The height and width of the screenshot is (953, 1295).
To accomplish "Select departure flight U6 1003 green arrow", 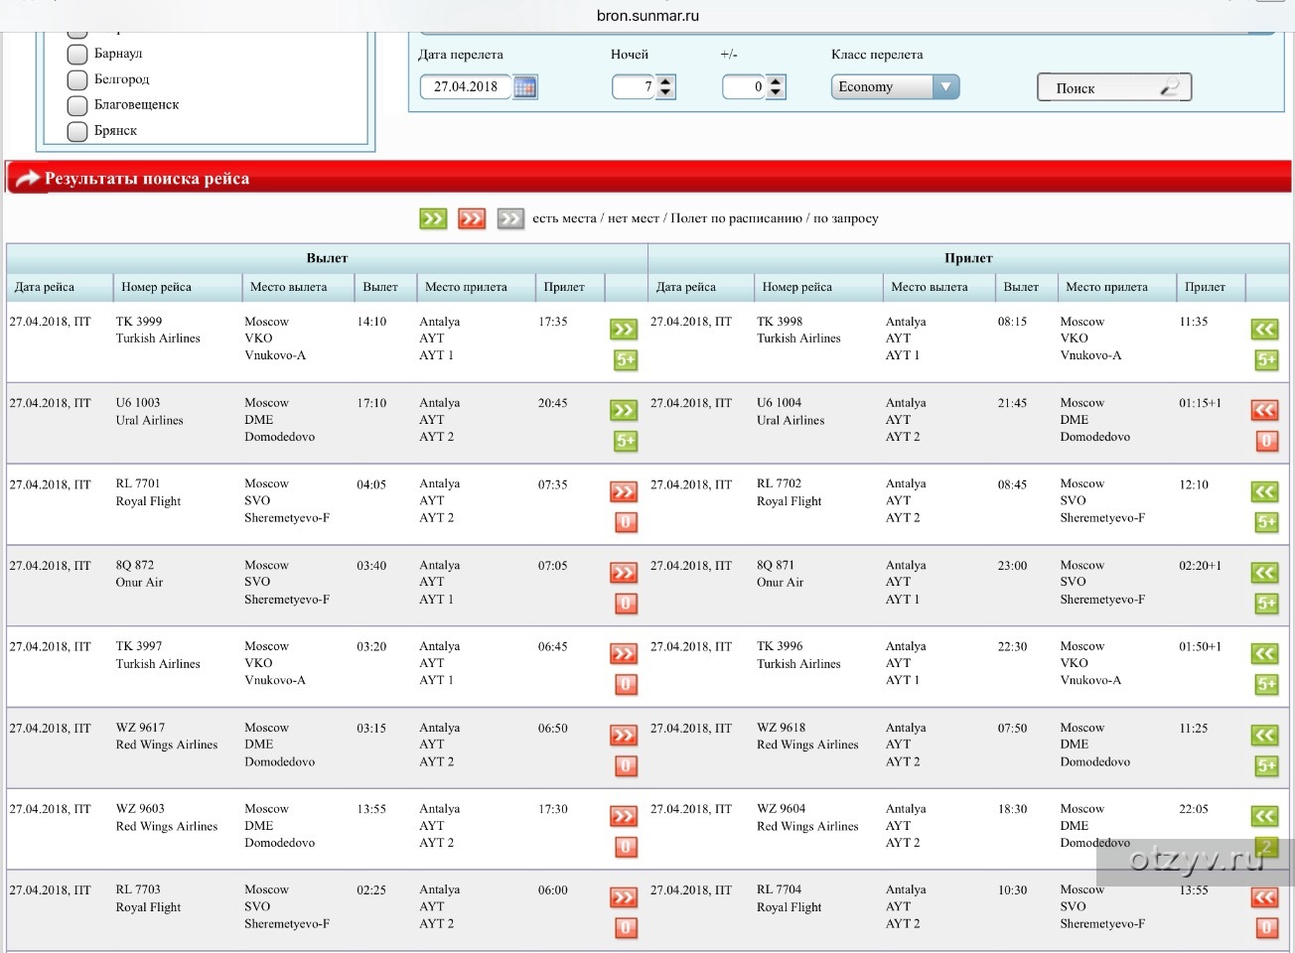I will pyautogui.click(x=624, y=410).
